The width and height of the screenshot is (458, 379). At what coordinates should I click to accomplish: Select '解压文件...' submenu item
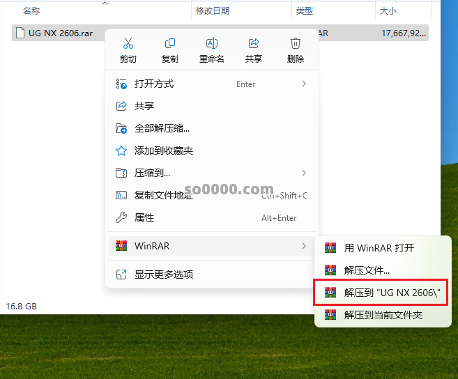point(382,270)
